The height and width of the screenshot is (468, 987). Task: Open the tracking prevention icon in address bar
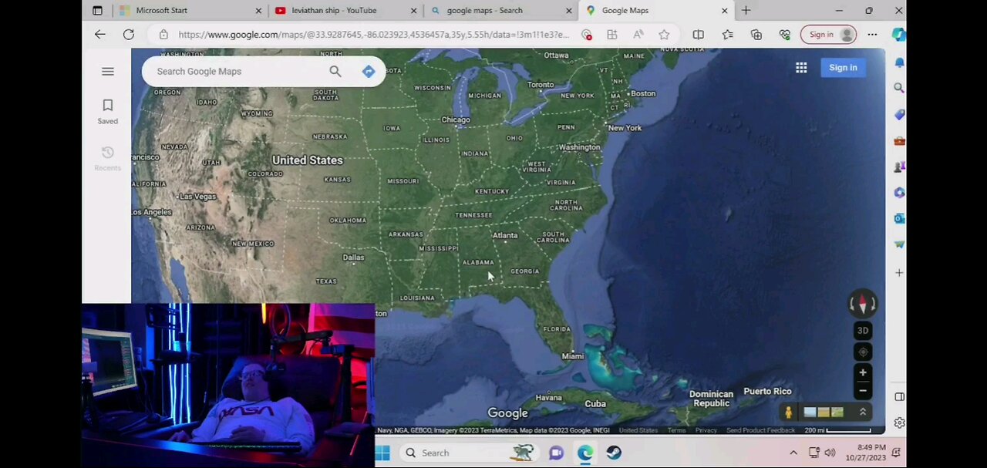[x=587, y=35]
